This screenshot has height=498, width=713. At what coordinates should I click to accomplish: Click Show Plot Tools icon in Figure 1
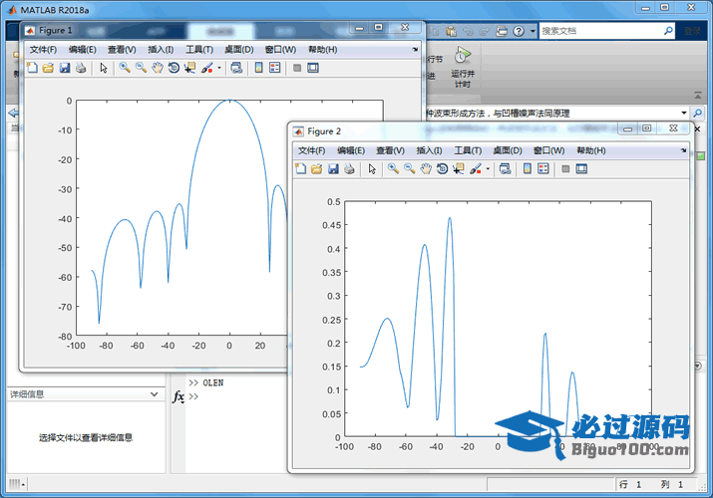(x=313, y=68)
